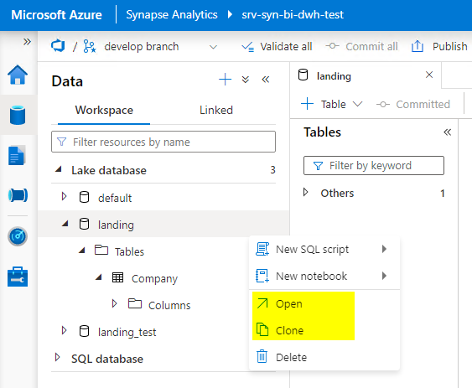Click the add Table button
Viewport: 472px width, 388px height.
click(324, 104)
